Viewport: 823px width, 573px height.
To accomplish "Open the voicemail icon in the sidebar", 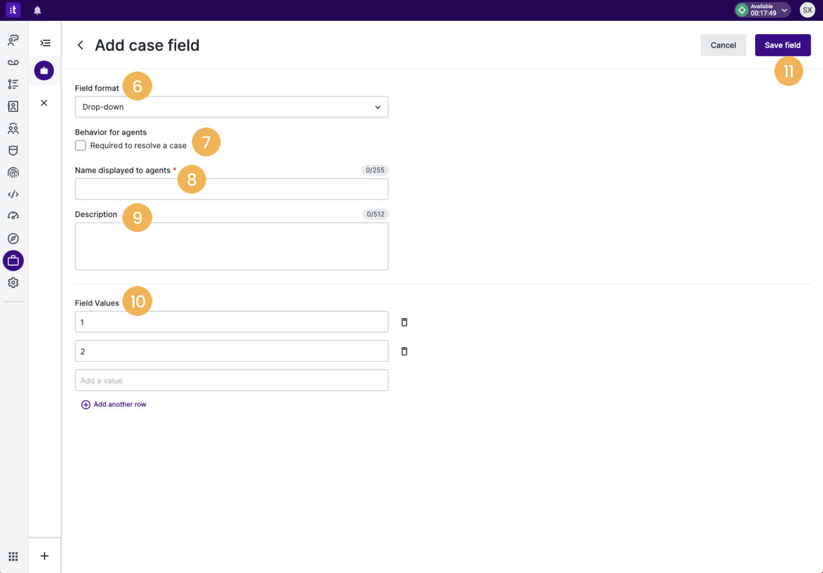I will [13, 62].
